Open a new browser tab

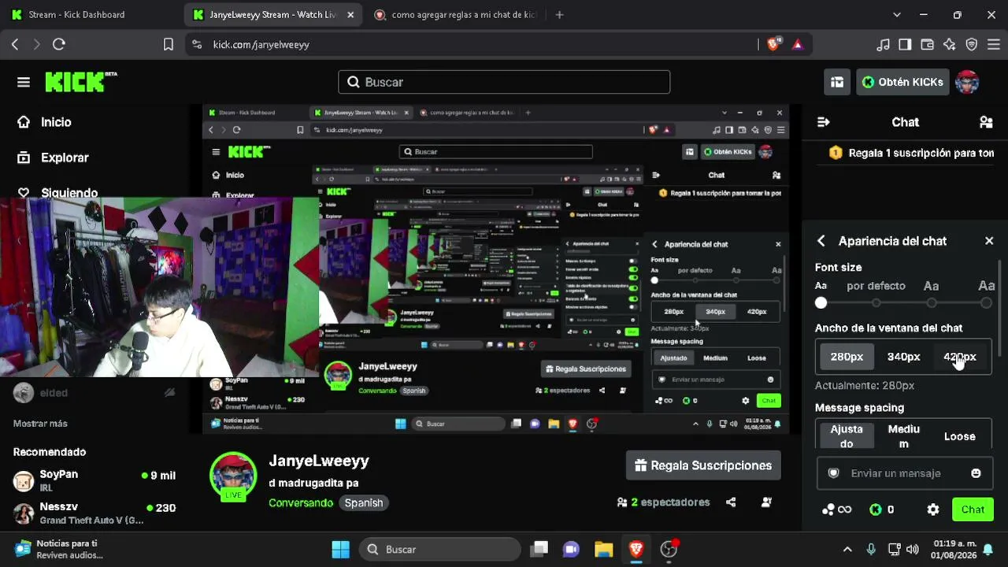coord(559,15)
